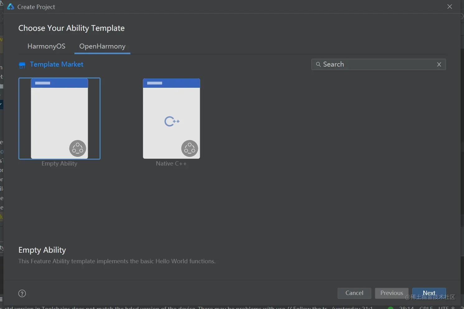Open help with the question mark icon
This screenshot has height=309, width=464.
(22, 293)
